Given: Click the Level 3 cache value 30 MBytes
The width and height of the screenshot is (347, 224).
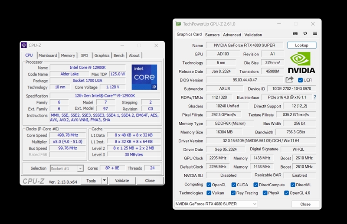Looking at the screenshot, I should [x=134, y=155].
